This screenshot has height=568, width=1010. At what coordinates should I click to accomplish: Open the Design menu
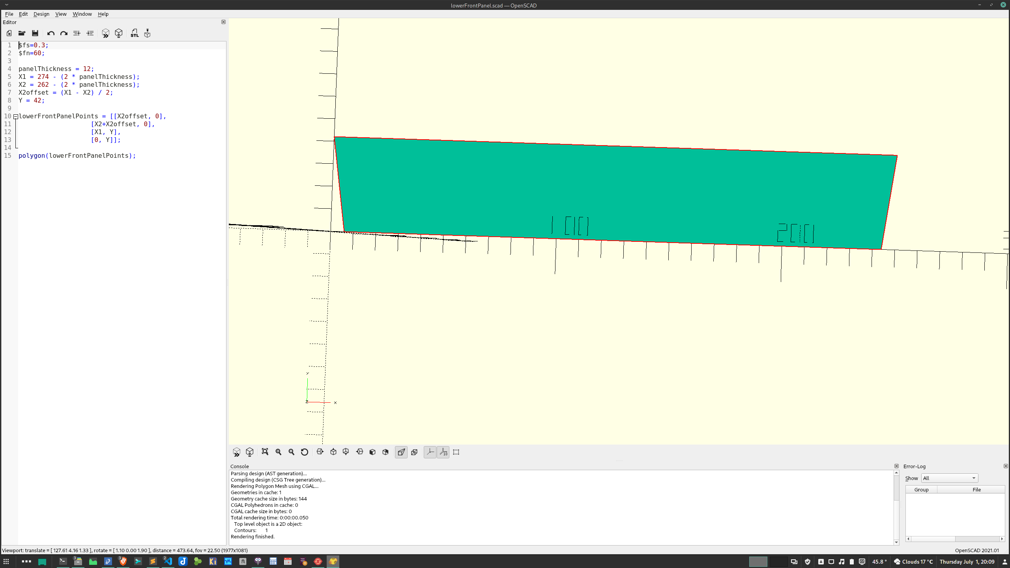(41, 14)
